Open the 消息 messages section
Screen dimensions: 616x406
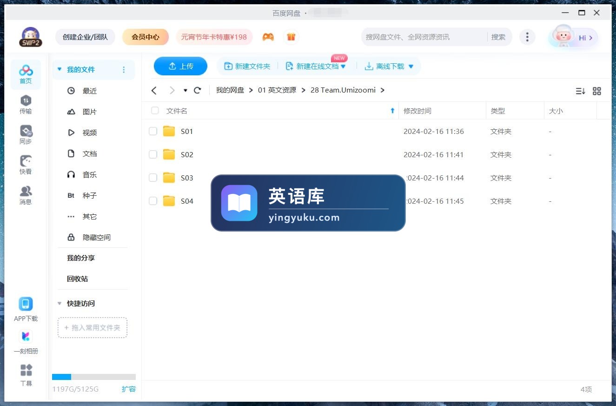click(x=26, y=195)
